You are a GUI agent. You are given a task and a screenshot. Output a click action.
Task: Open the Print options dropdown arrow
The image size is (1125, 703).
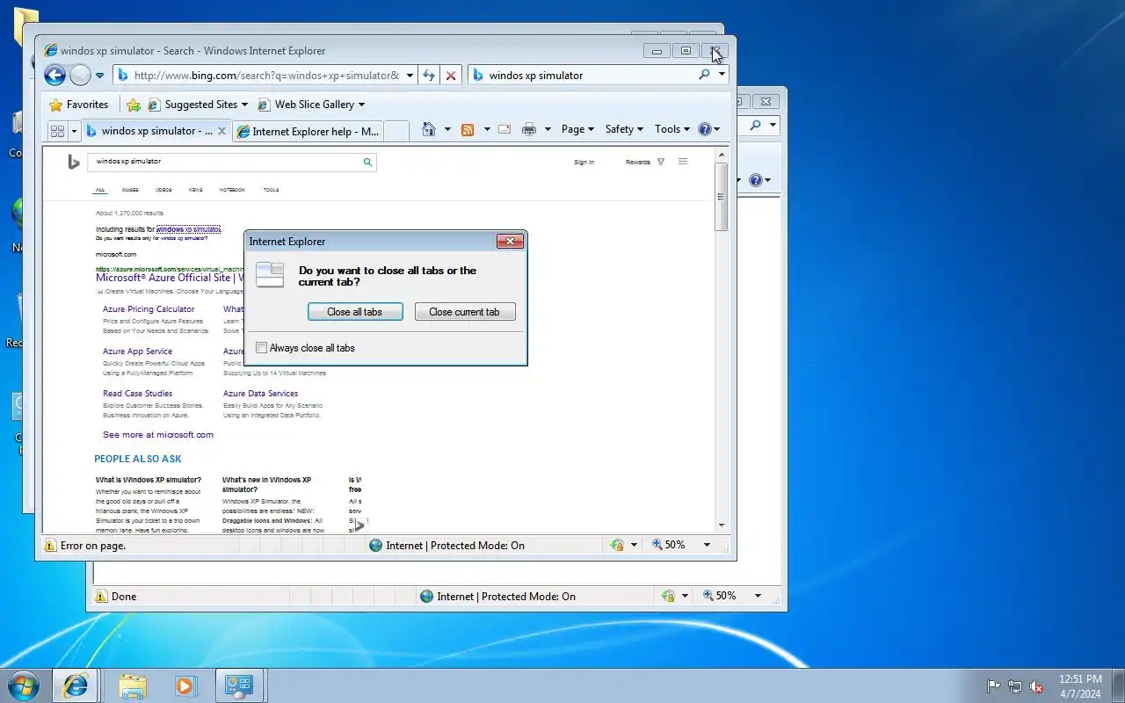[x=548, y=129]
